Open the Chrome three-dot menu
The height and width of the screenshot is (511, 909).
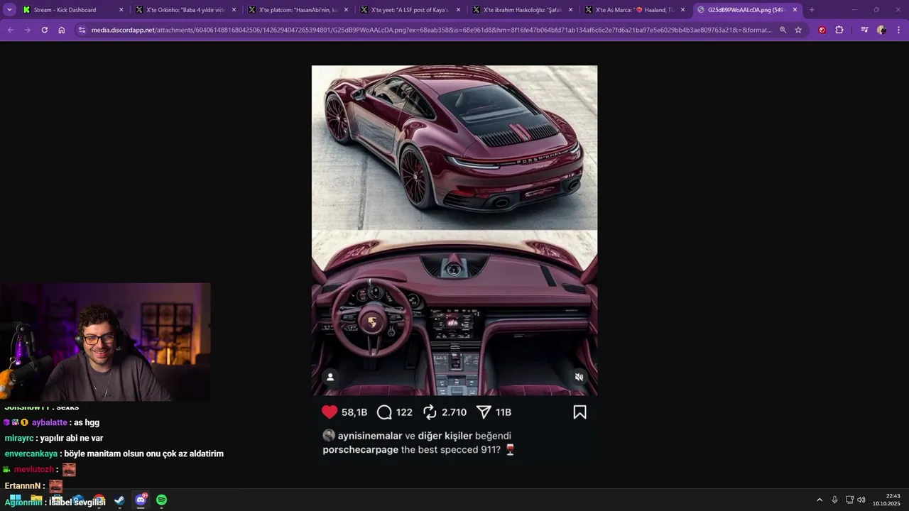point(898,30)
